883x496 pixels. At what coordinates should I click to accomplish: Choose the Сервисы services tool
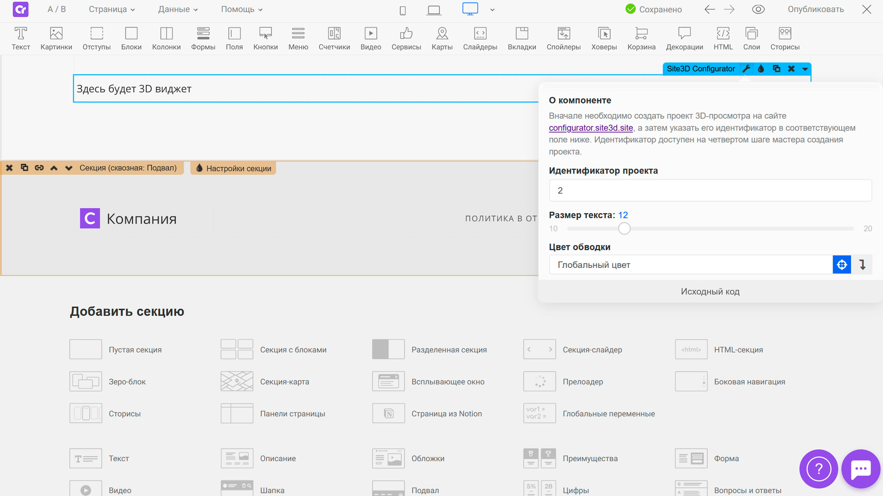coord(406,39)
